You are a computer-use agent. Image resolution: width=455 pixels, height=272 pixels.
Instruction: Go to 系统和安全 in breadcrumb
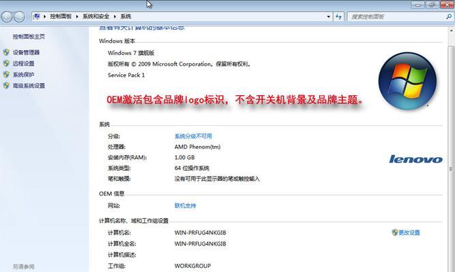[96, 16]
